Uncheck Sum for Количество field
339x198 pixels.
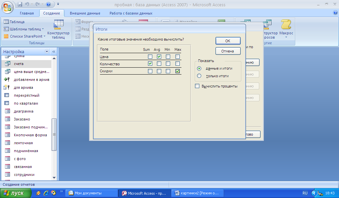point(150,64)
